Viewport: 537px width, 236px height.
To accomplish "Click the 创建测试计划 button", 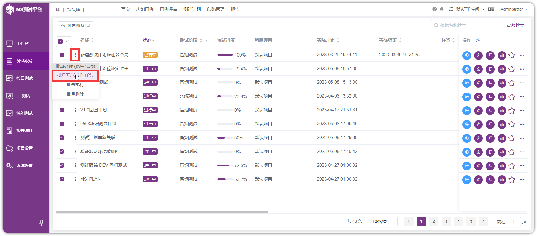I will (x=76, y=26).
